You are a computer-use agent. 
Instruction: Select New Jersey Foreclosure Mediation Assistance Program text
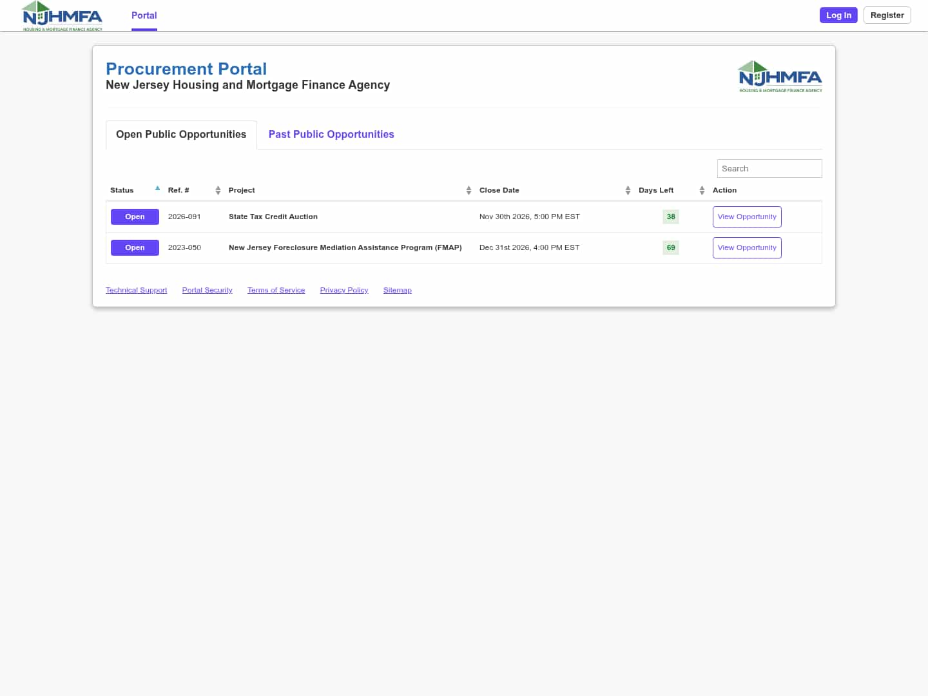click(x=345, y=247)
